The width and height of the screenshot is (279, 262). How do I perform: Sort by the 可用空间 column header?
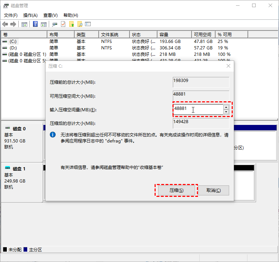pyautogui.click(x=203, y=34)
